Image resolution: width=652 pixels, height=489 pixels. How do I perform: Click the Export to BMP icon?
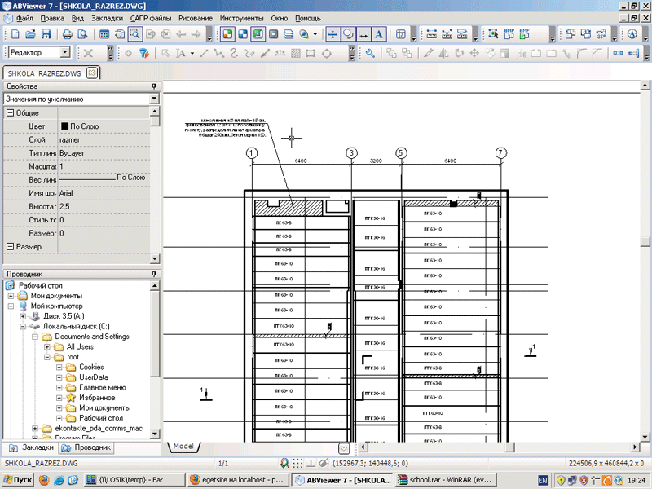coord(509,34)
